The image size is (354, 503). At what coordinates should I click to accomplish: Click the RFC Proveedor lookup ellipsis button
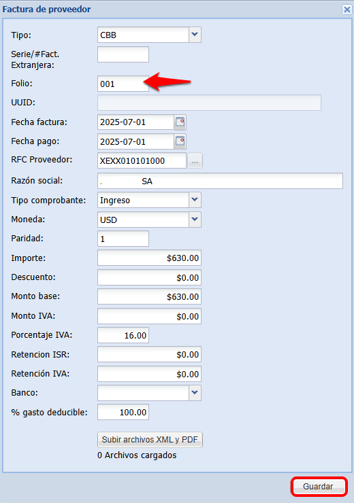click(x=195, y=160)
